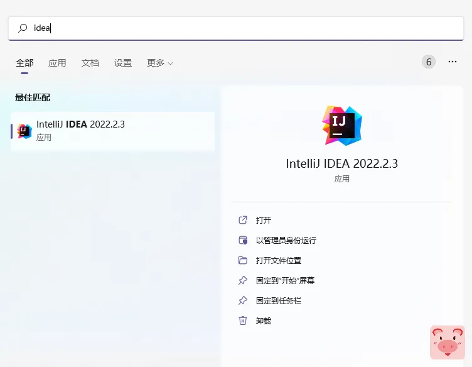Switch to the 全部 tab
This screenshot has width=472, height=367.
pyautogui.click(x=24, y=63)
